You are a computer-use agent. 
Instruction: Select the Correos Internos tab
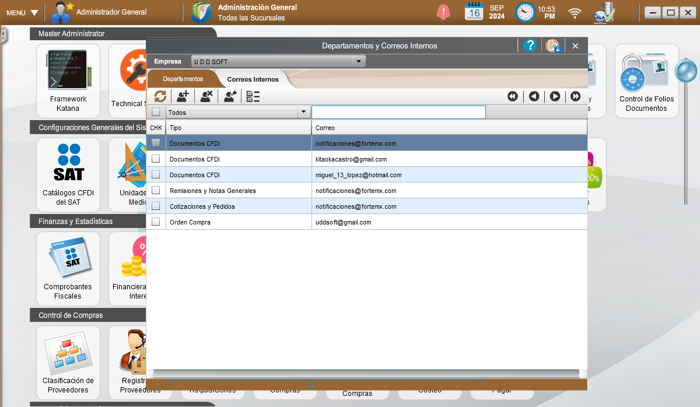tap(253, 79)
